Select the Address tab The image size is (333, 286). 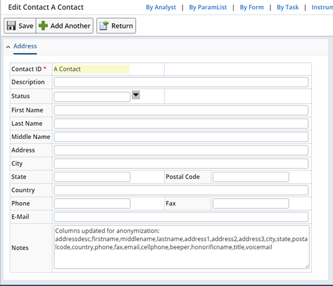point(25,46)
